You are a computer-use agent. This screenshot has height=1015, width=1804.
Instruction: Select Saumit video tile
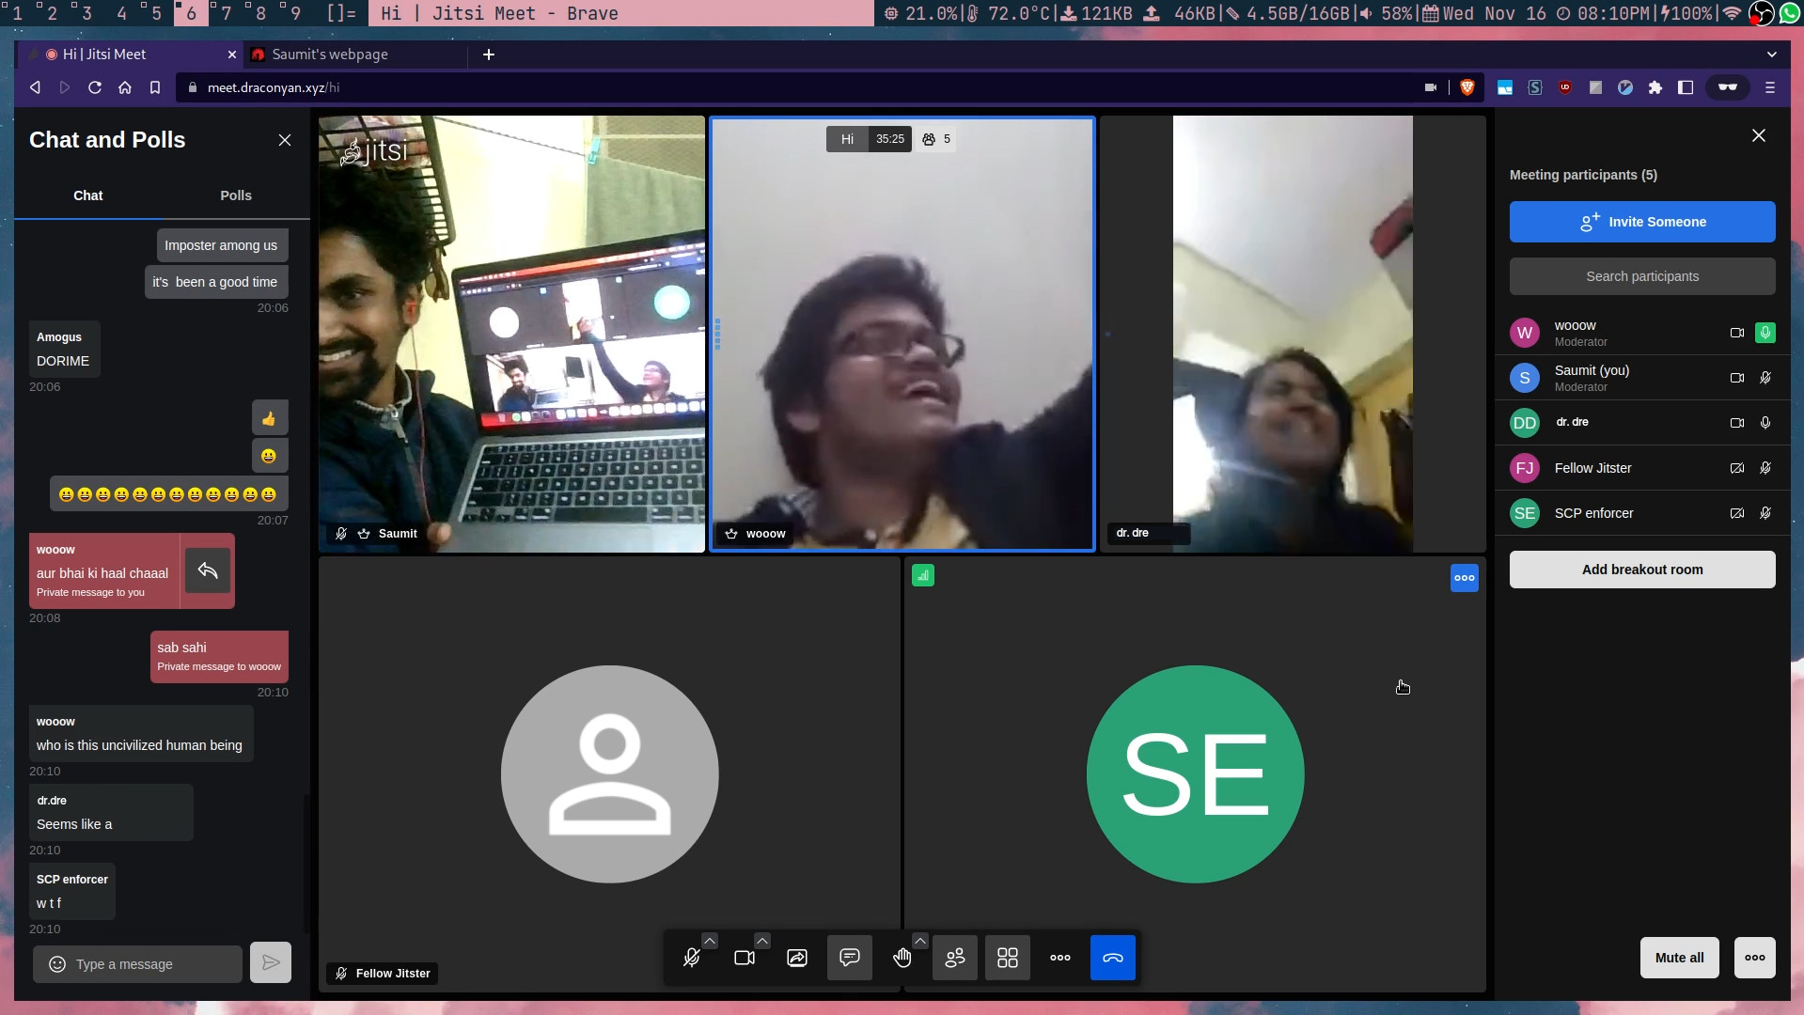[x=511, y=334]
